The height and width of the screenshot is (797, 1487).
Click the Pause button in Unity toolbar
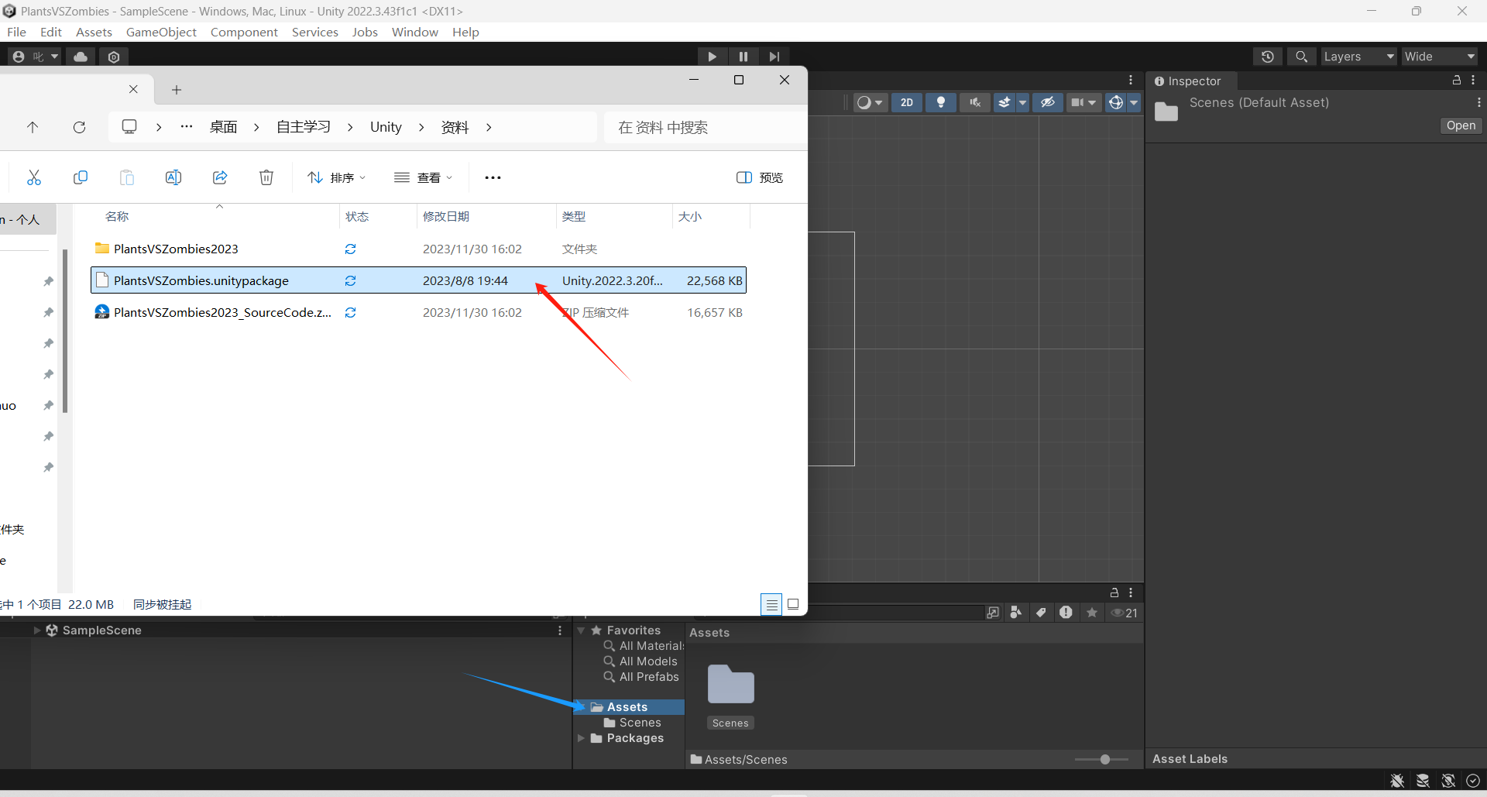coord(743,57)
